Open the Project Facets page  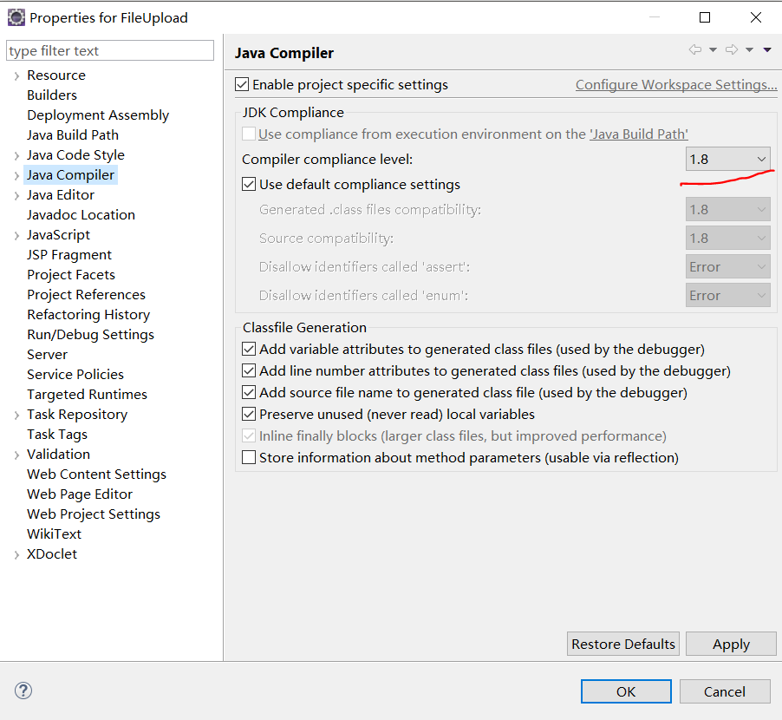click(x=71, y=274)
